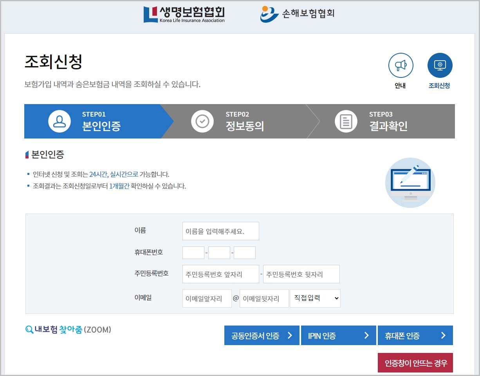This screenshot has height=376, width=480.
Task: Focus the last 휴대폰번호 box
Action: [245, 253]
